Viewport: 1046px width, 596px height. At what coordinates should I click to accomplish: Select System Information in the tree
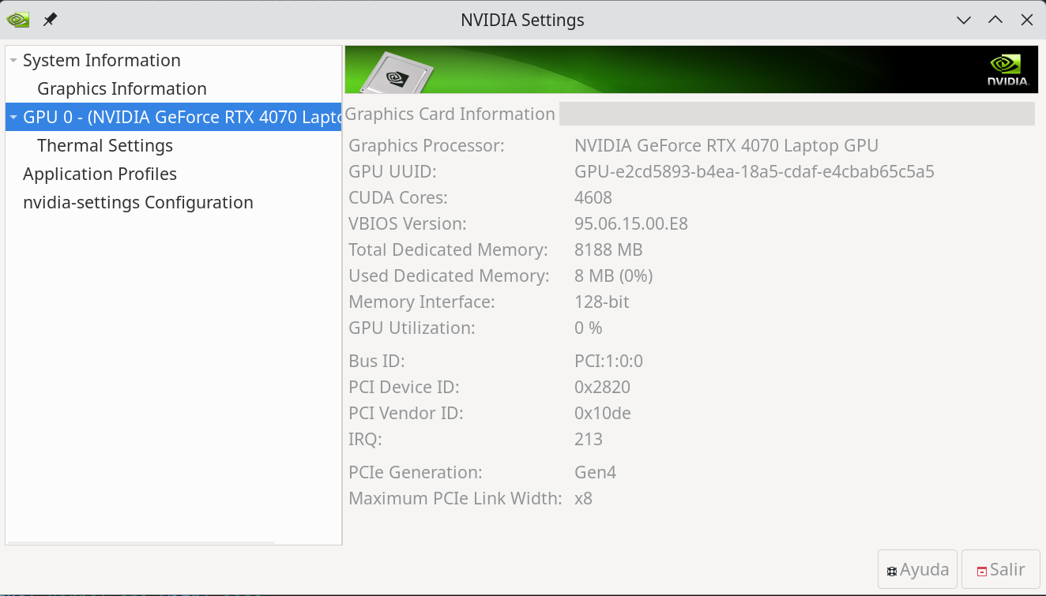[x=101, y=61]
